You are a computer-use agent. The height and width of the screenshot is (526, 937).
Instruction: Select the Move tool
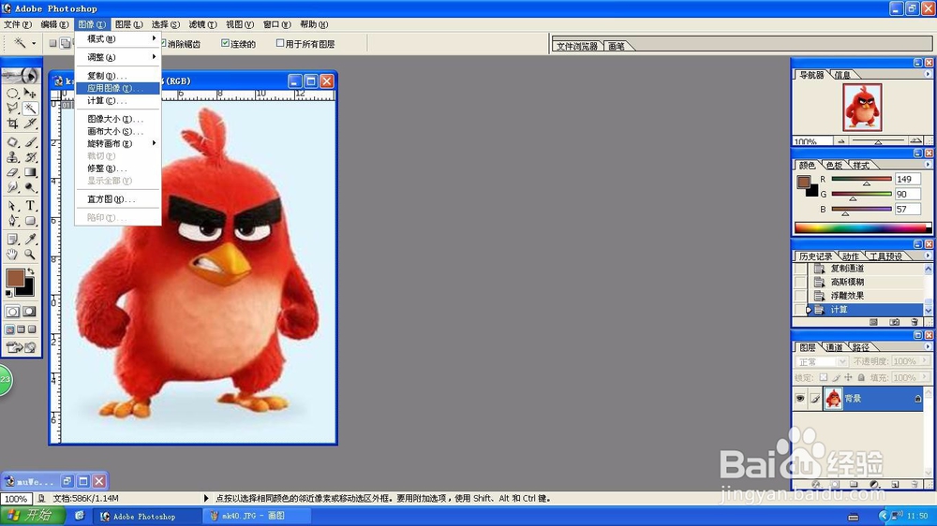(30, 94)
